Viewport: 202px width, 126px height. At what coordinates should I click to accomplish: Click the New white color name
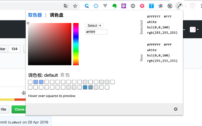click(152, 50)
